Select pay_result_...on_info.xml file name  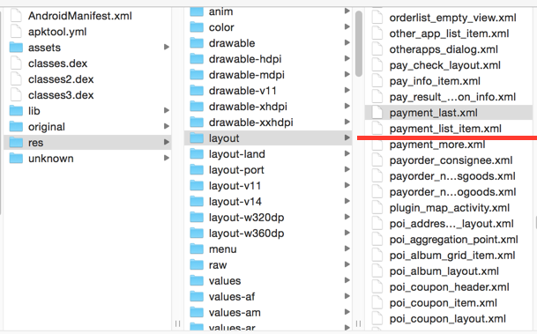(452, 97)
